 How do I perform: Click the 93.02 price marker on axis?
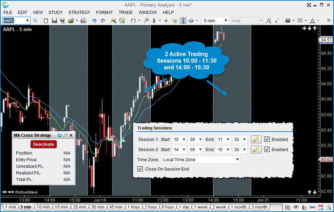(x=326, y=159)
